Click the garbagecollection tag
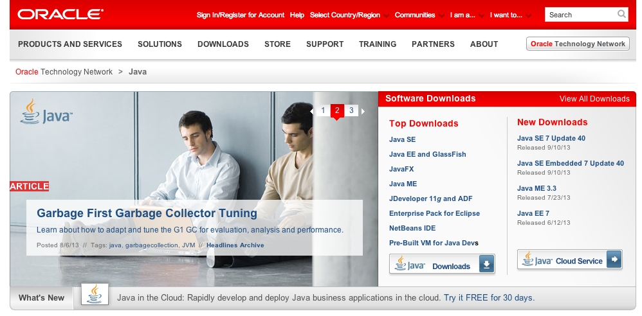 coord(151,245)
